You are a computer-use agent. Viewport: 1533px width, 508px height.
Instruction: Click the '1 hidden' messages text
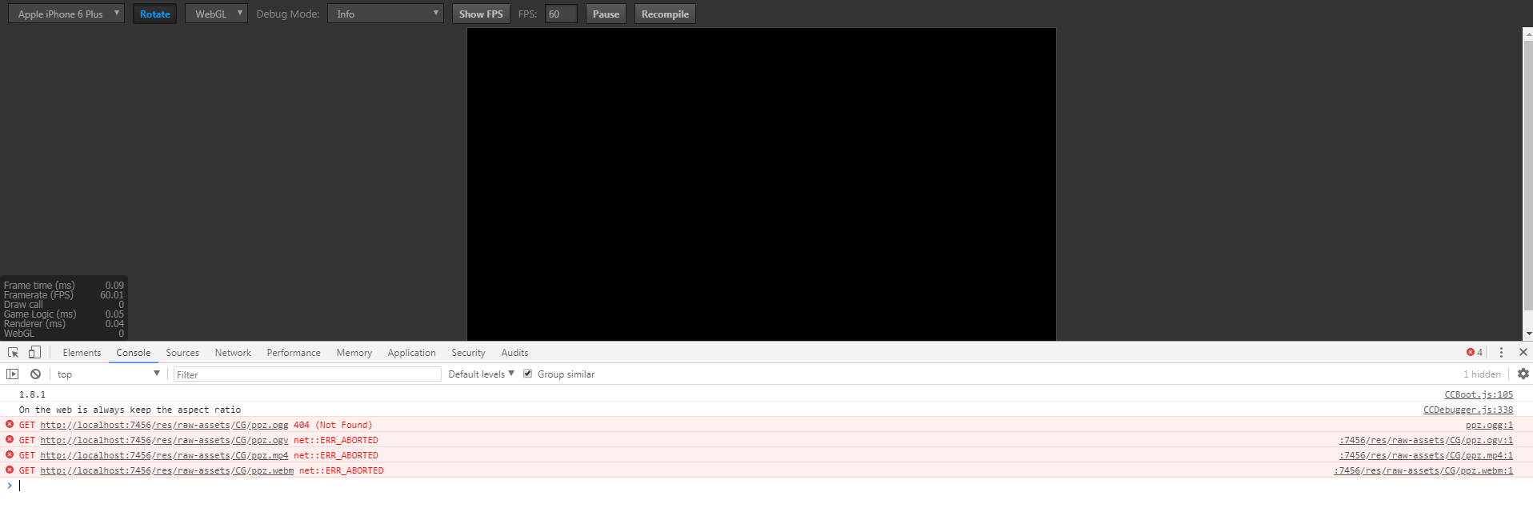click(1482, 374)
